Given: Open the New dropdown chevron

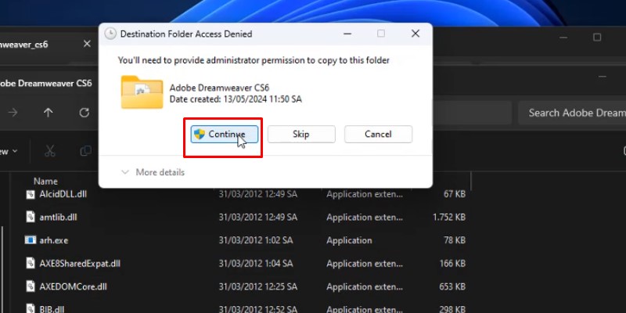Looking at the screenshot, I should 14,151.
